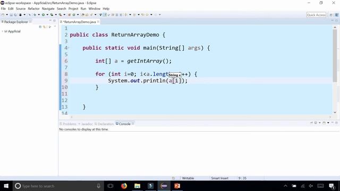Open Package Explorer View Menu arrow

[55, 27]
